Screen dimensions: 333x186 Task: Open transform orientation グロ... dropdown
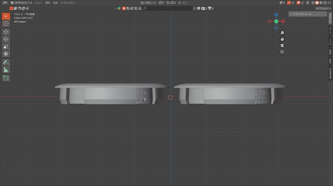(148, 3)
